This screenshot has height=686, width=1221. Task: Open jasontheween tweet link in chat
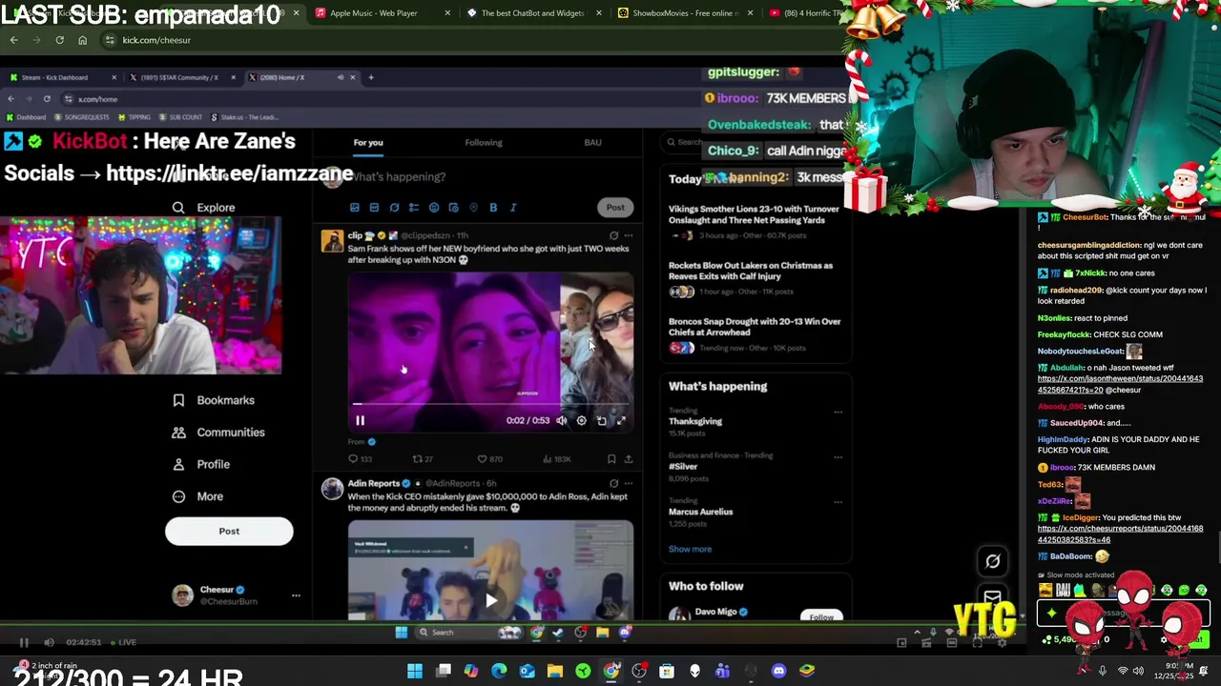coord(1120,384)
